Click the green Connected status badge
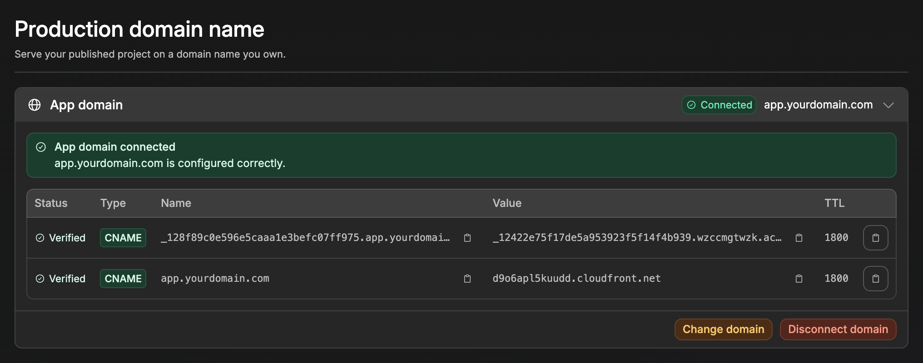The image size is (923, 363). pos(719,105)
